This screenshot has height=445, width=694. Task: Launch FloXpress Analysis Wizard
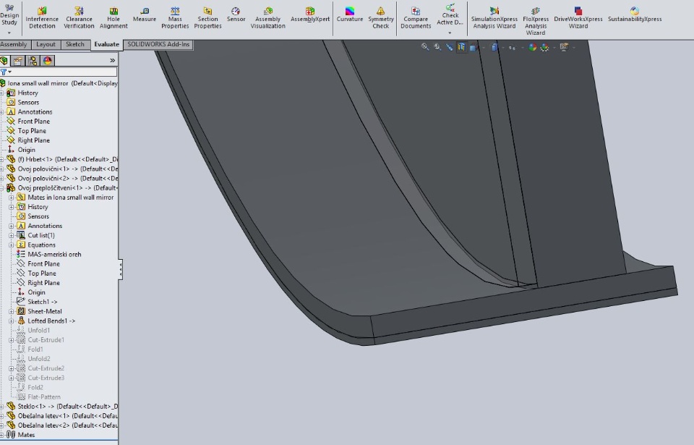(x=536, y=21)
